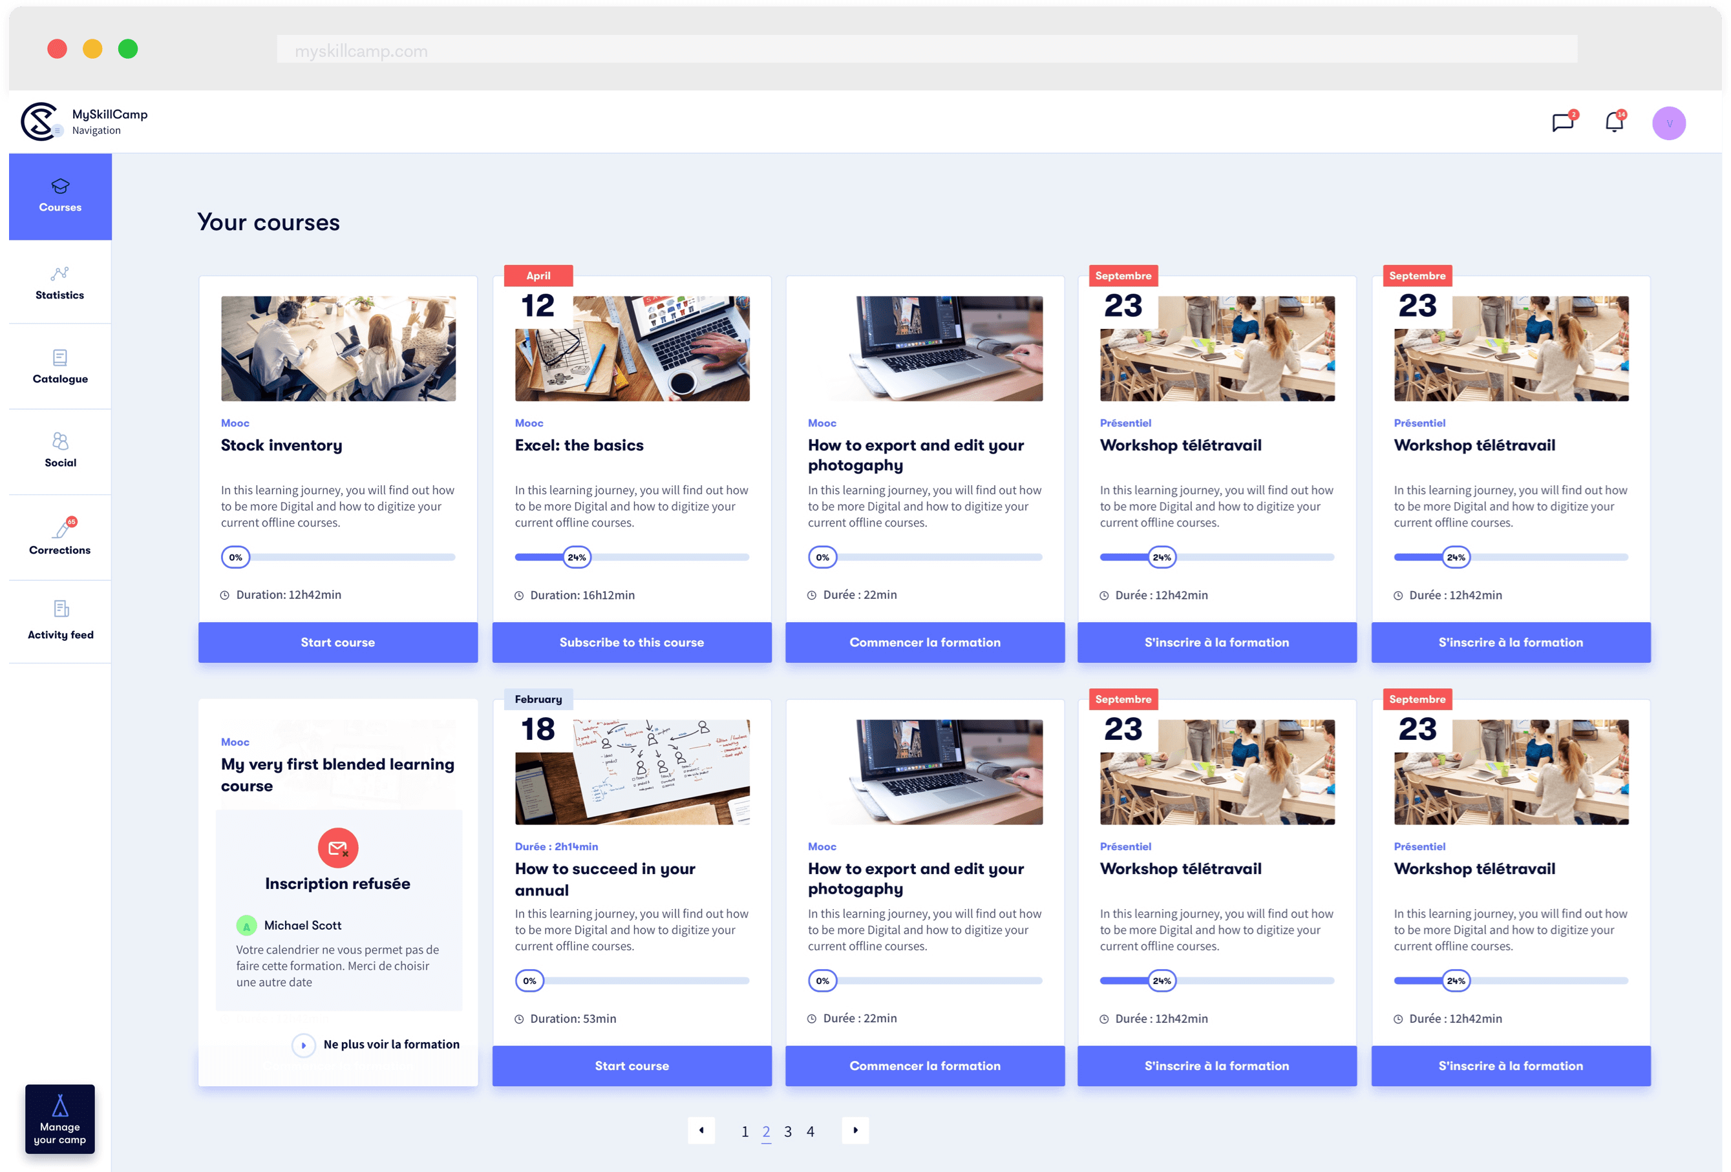
Task: Open the chat messages icon
Action: point(1562,123)
